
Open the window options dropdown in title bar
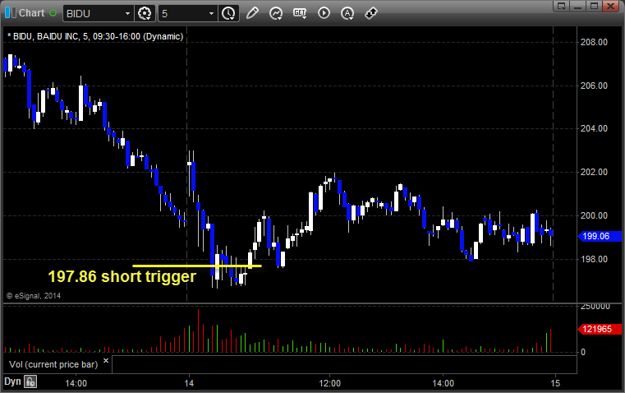[562, 6]
